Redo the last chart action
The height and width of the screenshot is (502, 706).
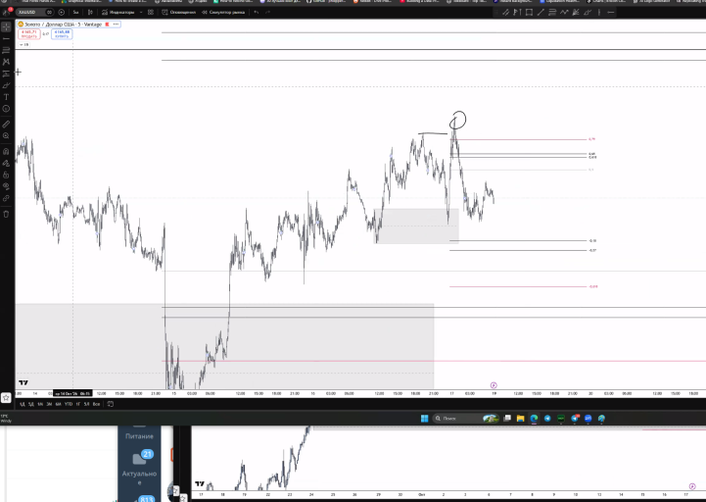267,12
